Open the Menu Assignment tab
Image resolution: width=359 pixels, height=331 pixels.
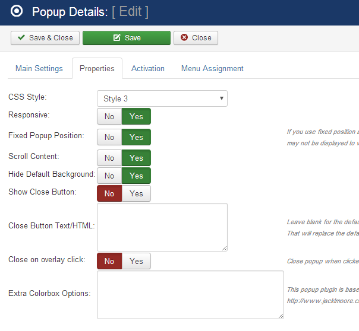tap(212, 68)
